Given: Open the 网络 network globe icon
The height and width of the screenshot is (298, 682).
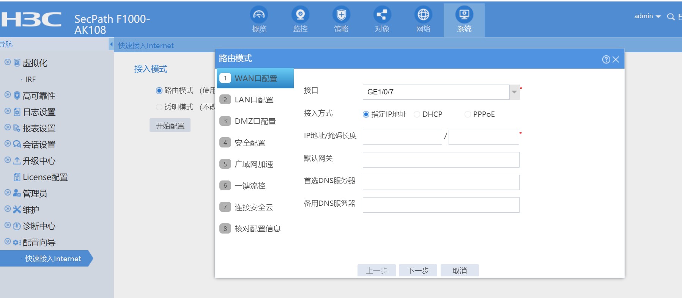Looking at the screenshot, I should pos(423,15).
